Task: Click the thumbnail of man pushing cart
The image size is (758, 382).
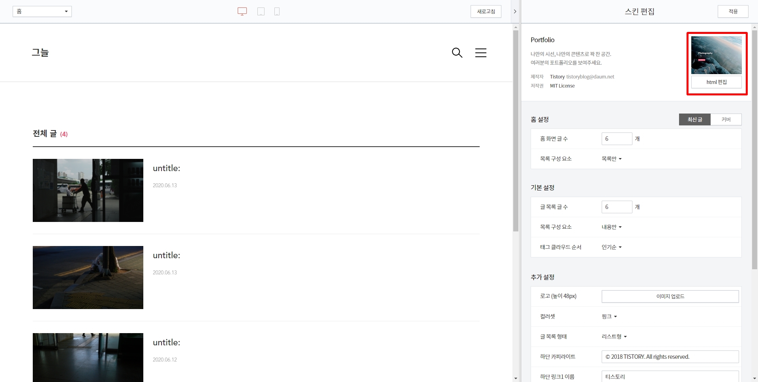Action: [x=88, y=190]
